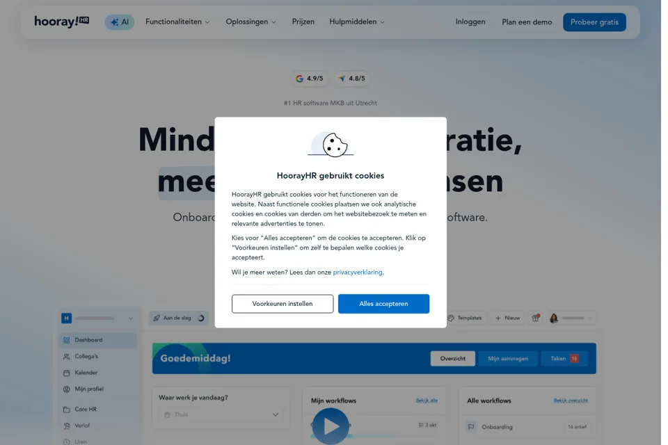
Task: Open the privacyverklaring link
Action: coord(358,272)
